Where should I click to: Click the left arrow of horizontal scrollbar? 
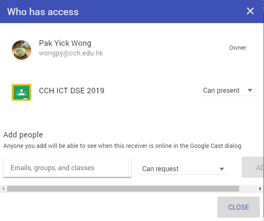pyautogui.click(x=3, y=189)
